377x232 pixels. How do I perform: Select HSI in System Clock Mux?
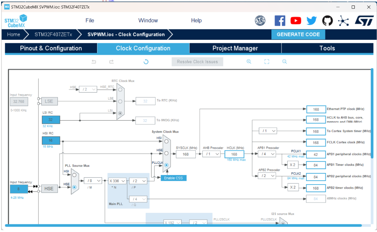166,141
